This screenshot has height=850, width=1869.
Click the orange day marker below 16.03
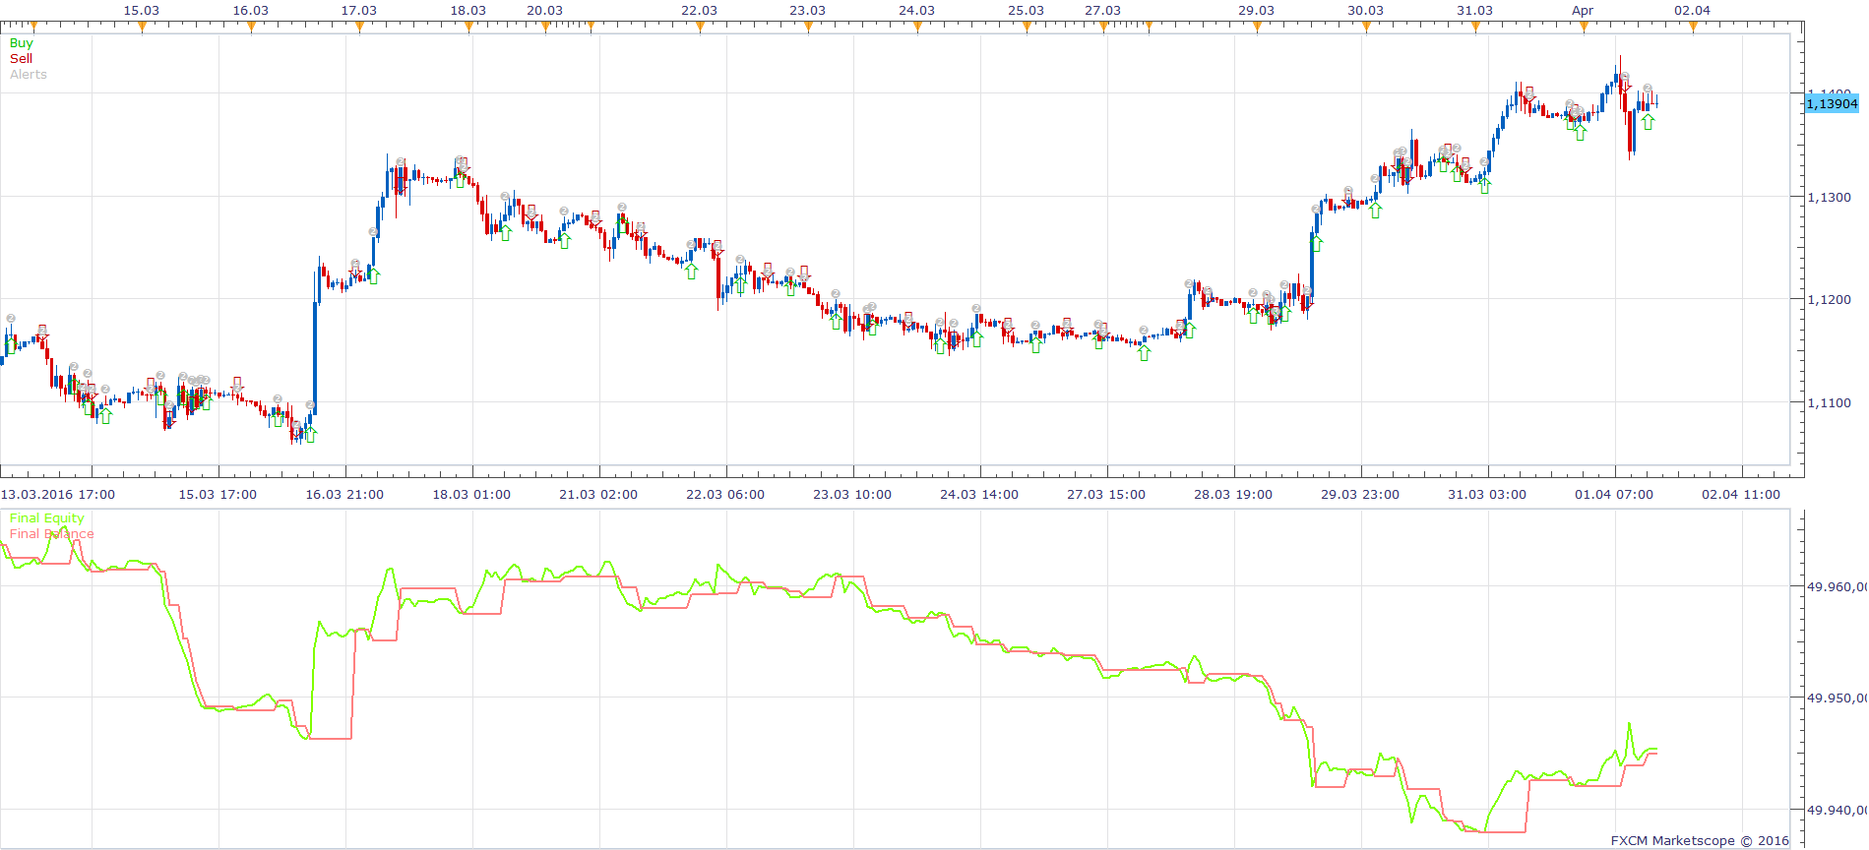tap(251, 28)
